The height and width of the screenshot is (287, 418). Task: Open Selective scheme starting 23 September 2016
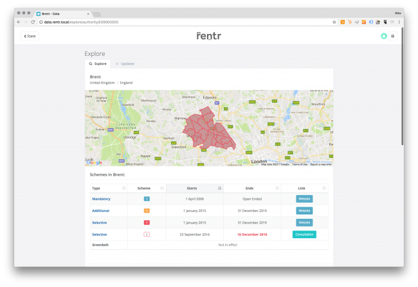100,234
